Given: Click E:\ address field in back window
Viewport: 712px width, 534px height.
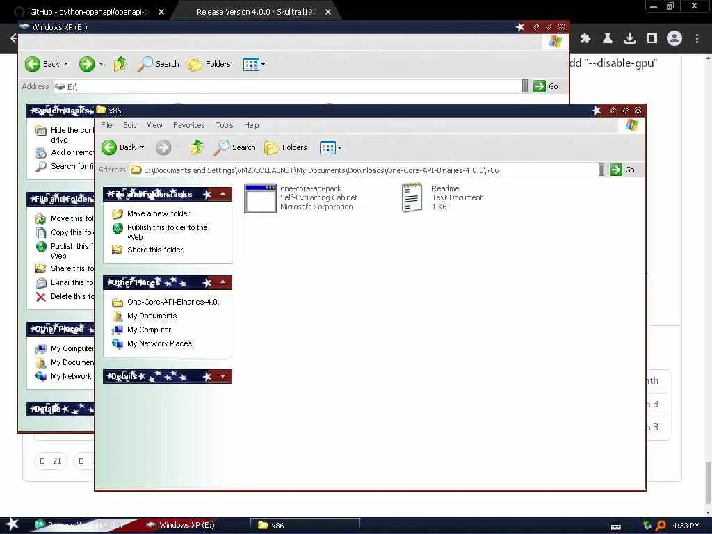Looking at the screenshot, I should tap(287, 86).
